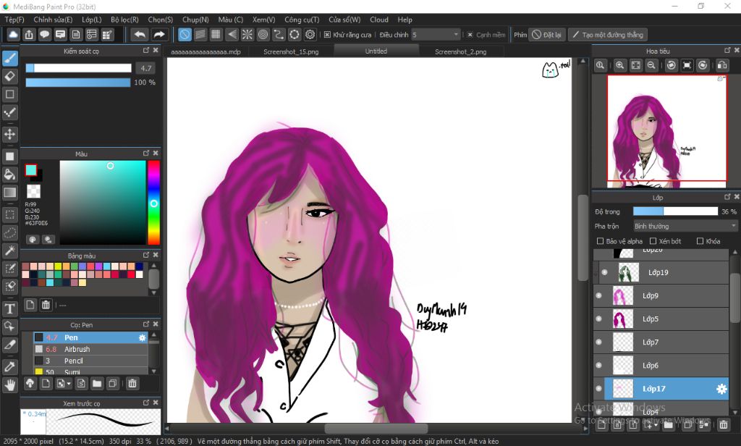Delete layer with trash icon in Lớp panel
Screen dimensions: 741x446
724,425
